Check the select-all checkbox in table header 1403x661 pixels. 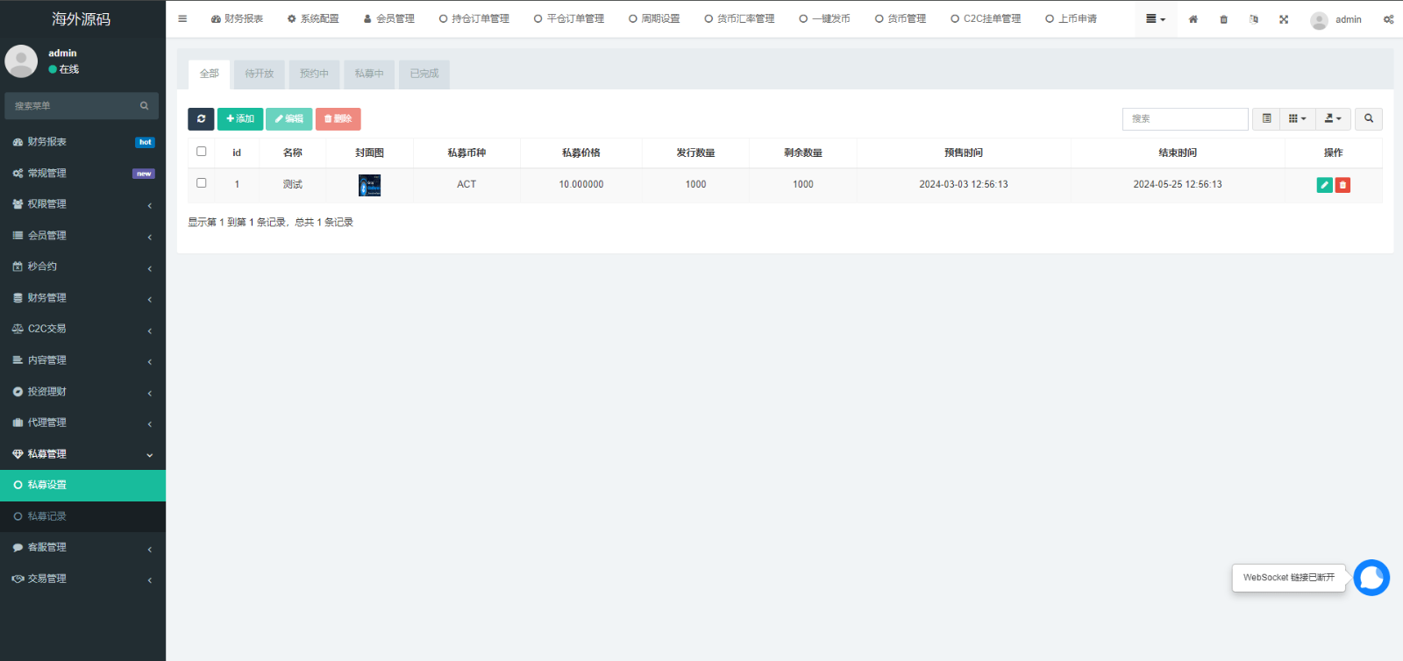202,152
